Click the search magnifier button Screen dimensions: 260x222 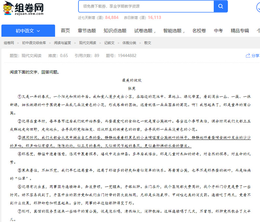(x=220, y=6)
